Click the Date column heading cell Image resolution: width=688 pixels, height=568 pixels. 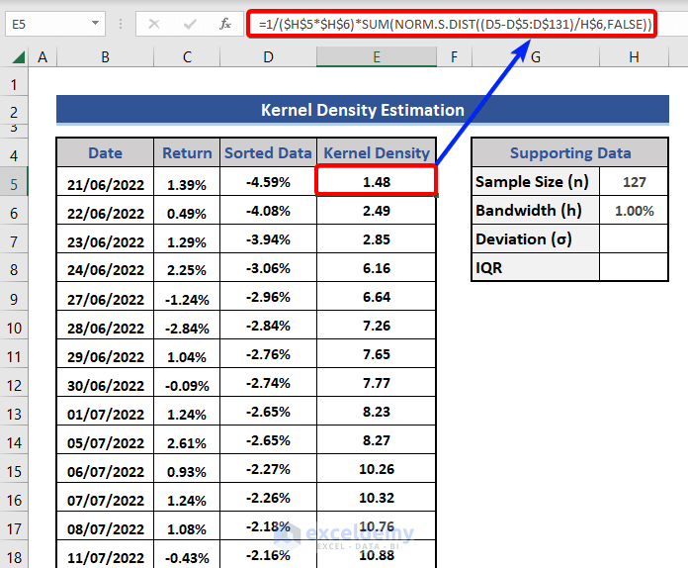click(106, 152)
